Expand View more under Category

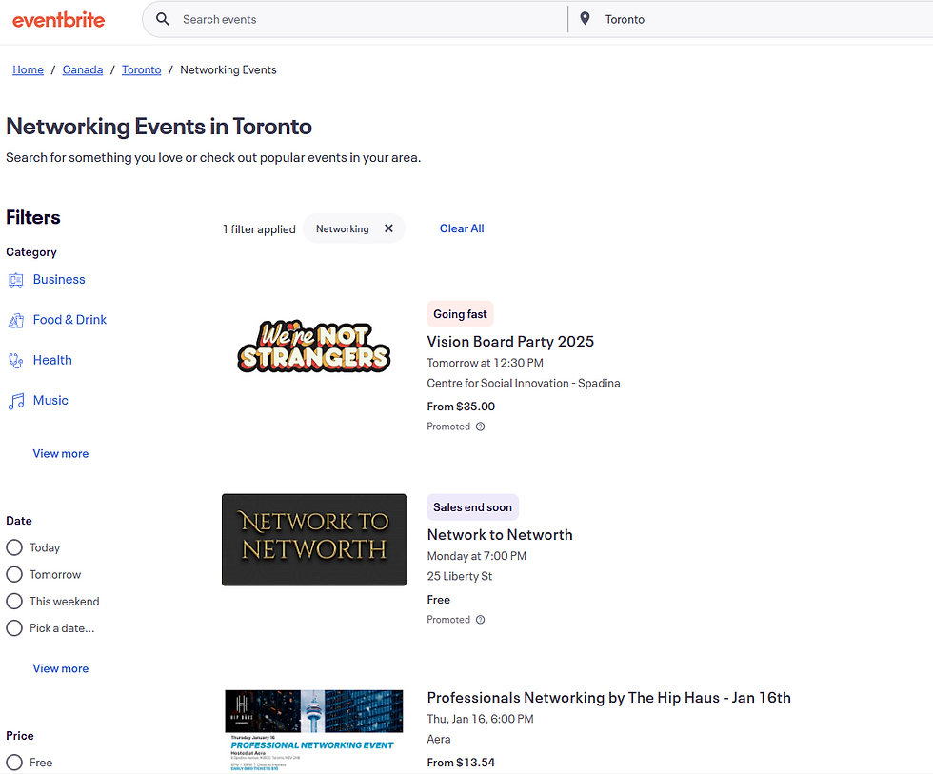click(x=61, y=453)
